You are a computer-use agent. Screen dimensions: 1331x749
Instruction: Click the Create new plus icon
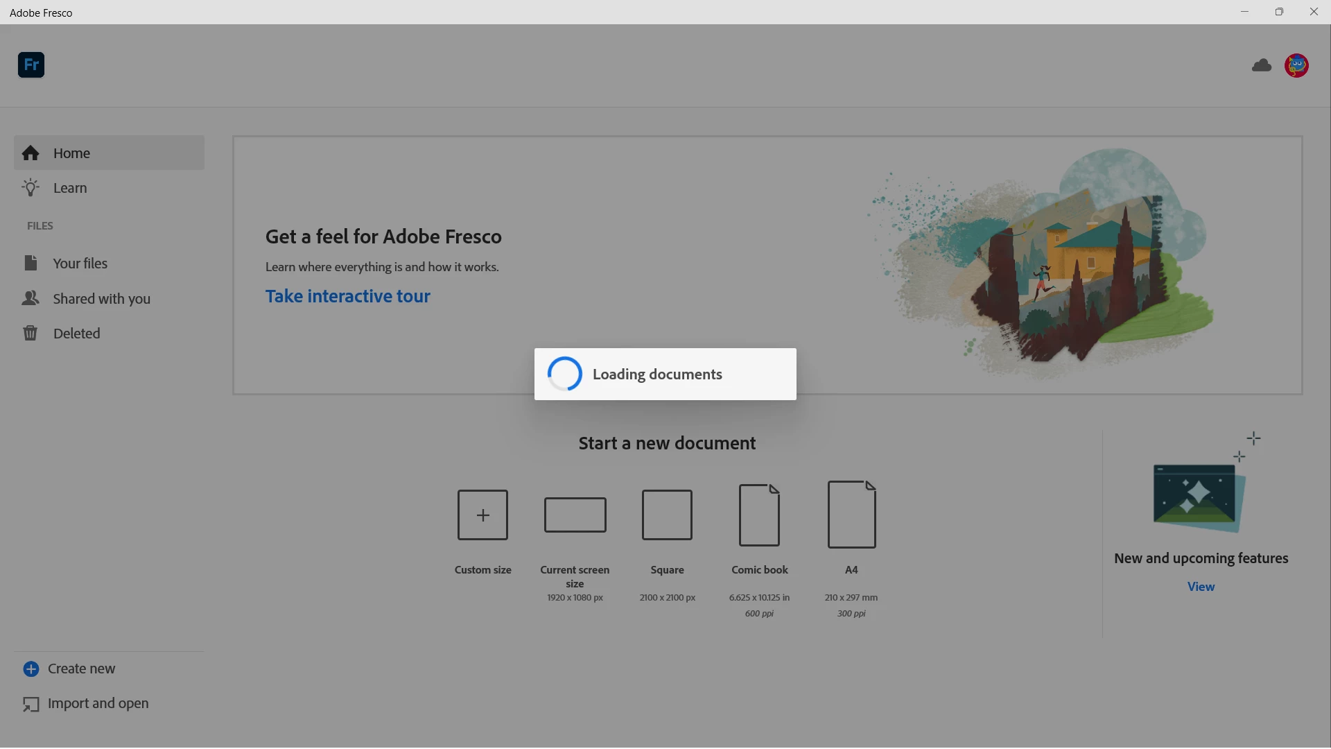tap(31, 669)
